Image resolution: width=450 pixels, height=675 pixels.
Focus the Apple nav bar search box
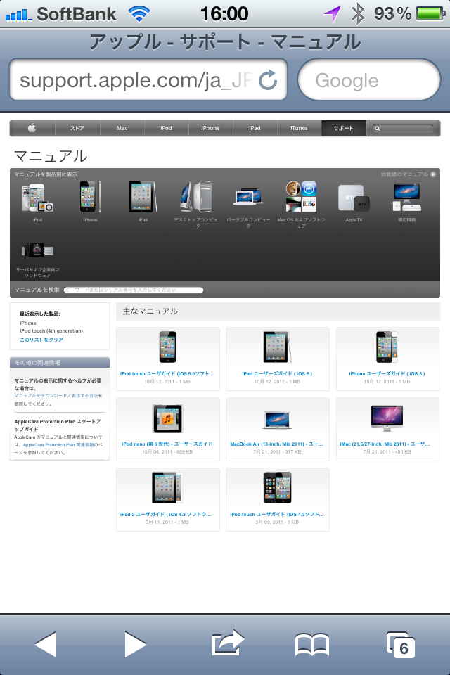[x=404, y=128]
